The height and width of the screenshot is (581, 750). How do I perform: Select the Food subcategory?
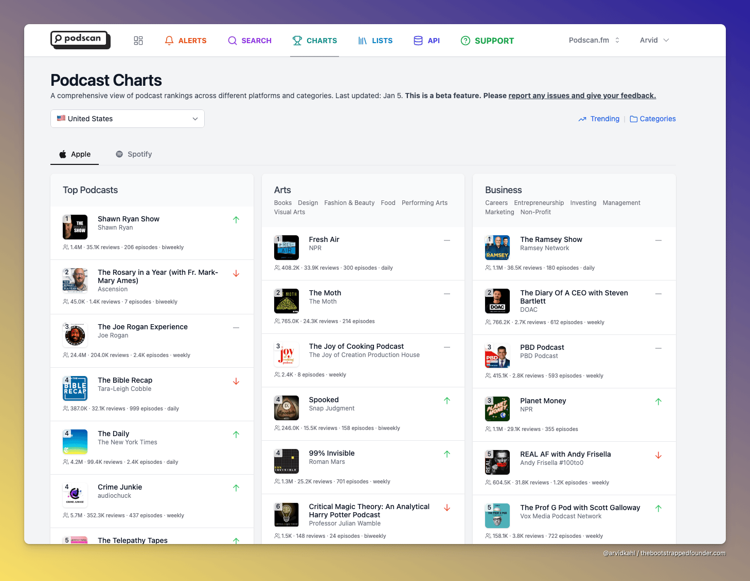[x=388, y=203]
